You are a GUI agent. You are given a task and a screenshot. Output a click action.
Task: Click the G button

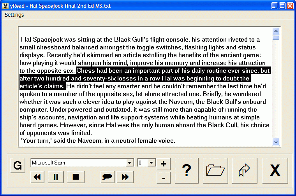[x=18, y=166]
